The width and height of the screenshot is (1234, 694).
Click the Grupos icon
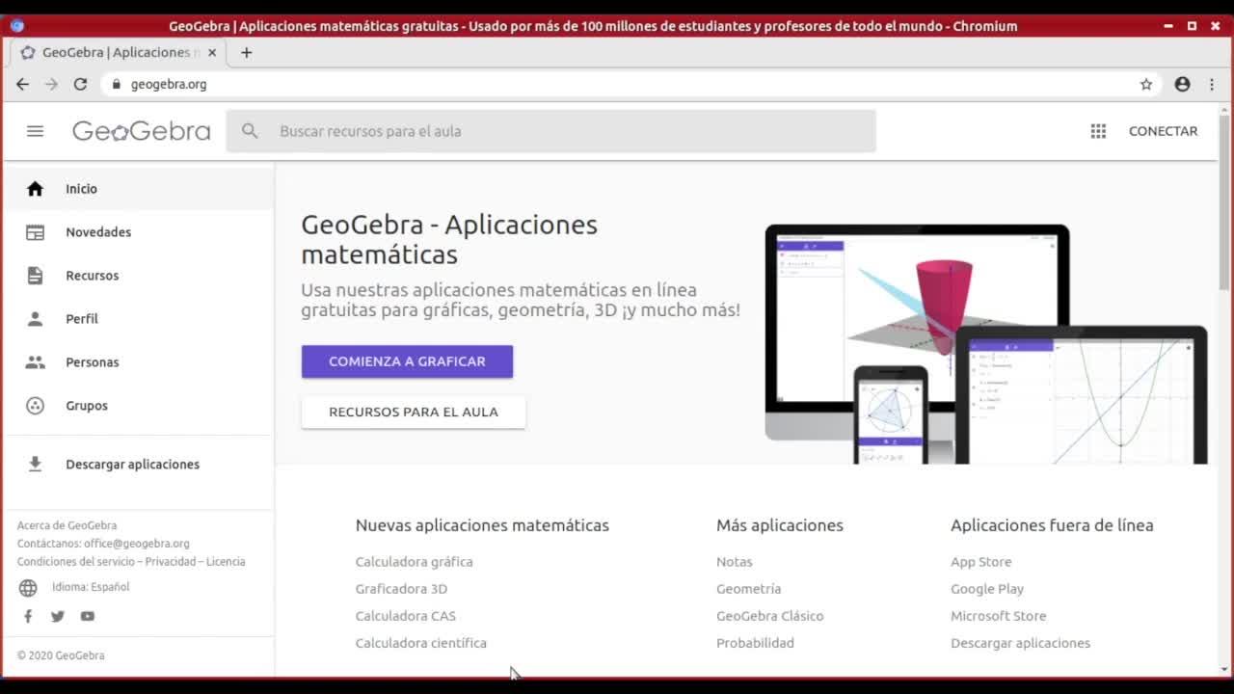tap(36, 406)
